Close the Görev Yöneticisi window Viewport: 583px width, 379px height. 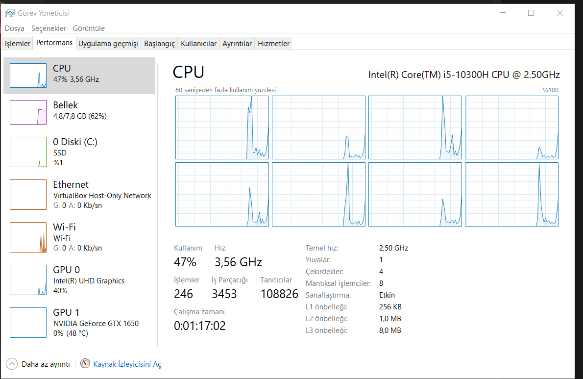point(560,13)
